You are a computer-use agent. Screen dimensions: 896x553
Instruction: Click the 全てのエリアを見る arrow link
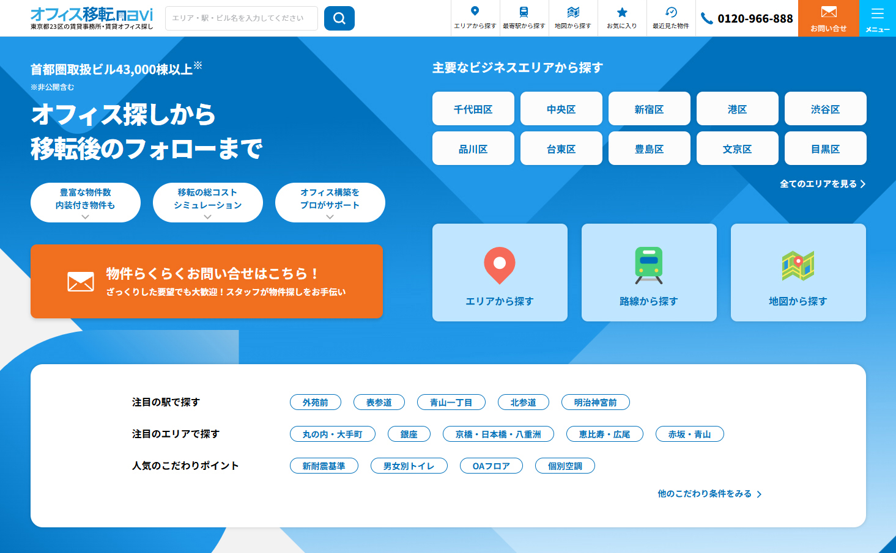(x=823, y=183)
